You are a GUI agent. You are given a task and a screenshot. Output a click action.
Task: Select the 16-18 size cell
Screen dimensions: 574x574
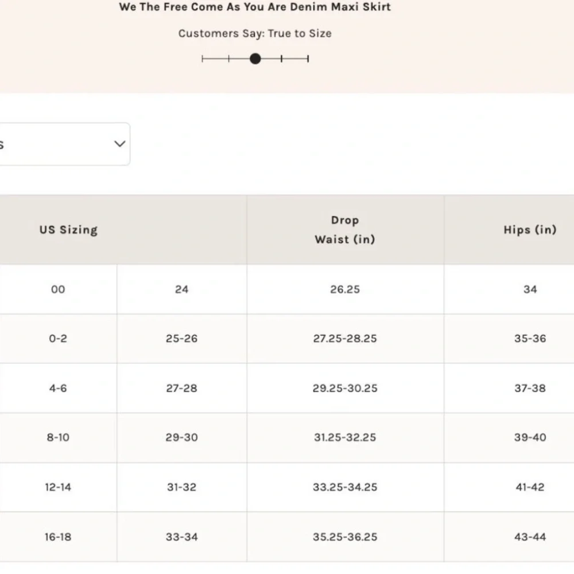tap(58, 537)
